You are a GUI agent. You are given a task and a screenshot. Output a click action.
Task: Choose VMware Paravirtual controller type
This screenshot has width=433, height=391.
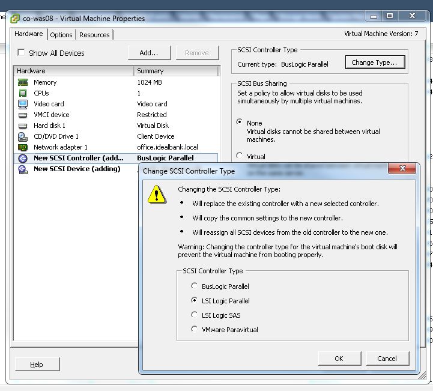click(x=194, y=329)
